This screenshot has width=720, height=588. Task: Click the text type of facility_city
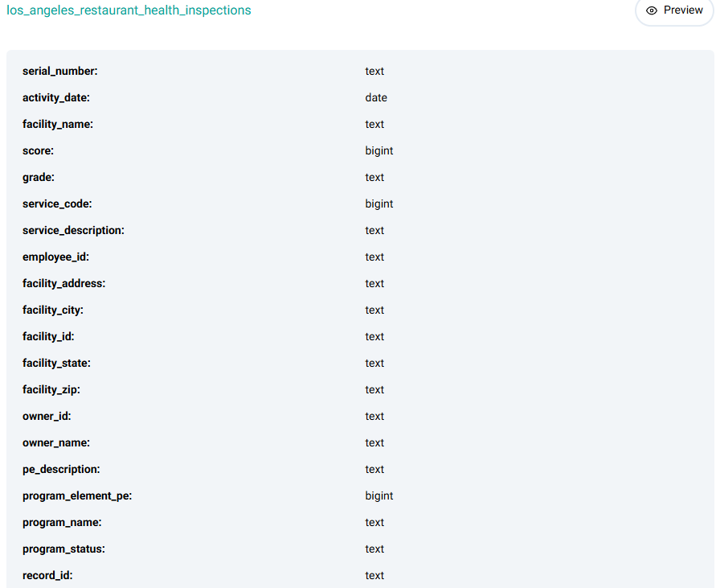pyautogui.click(x=374, y=310)
